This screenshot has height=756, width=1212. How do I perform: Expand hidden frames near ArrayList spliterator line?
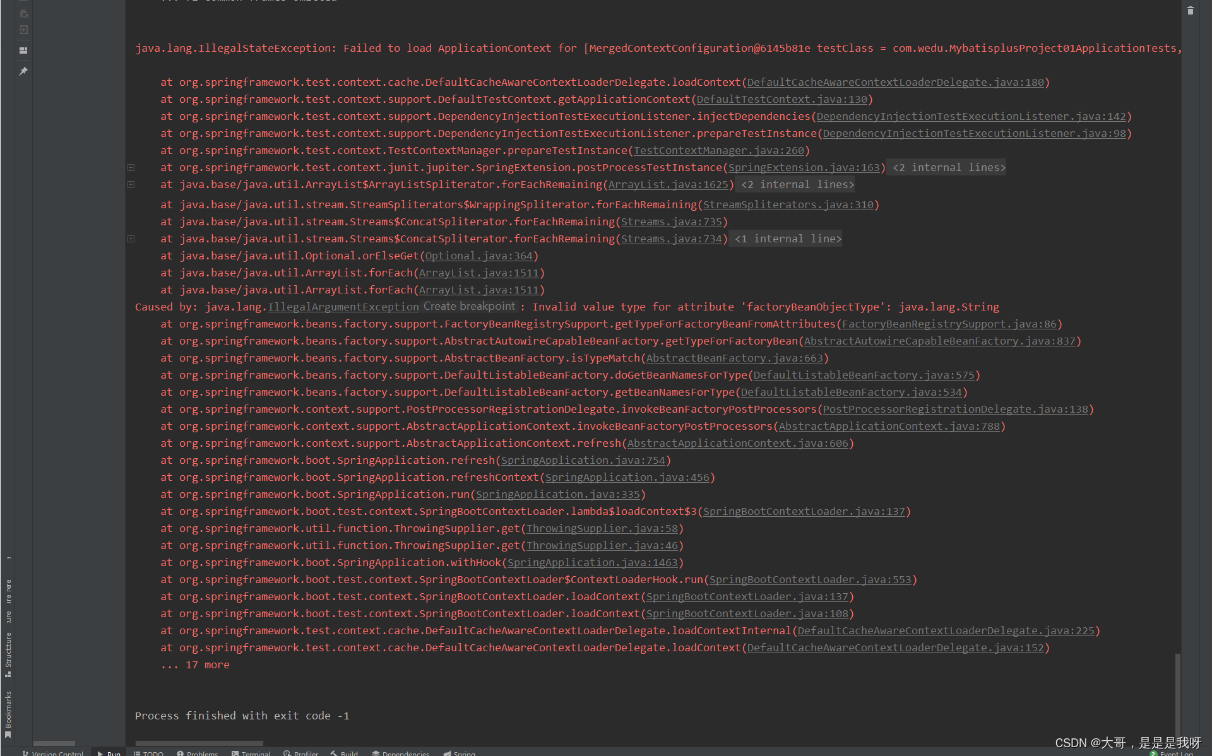click(x=131, y=184)
